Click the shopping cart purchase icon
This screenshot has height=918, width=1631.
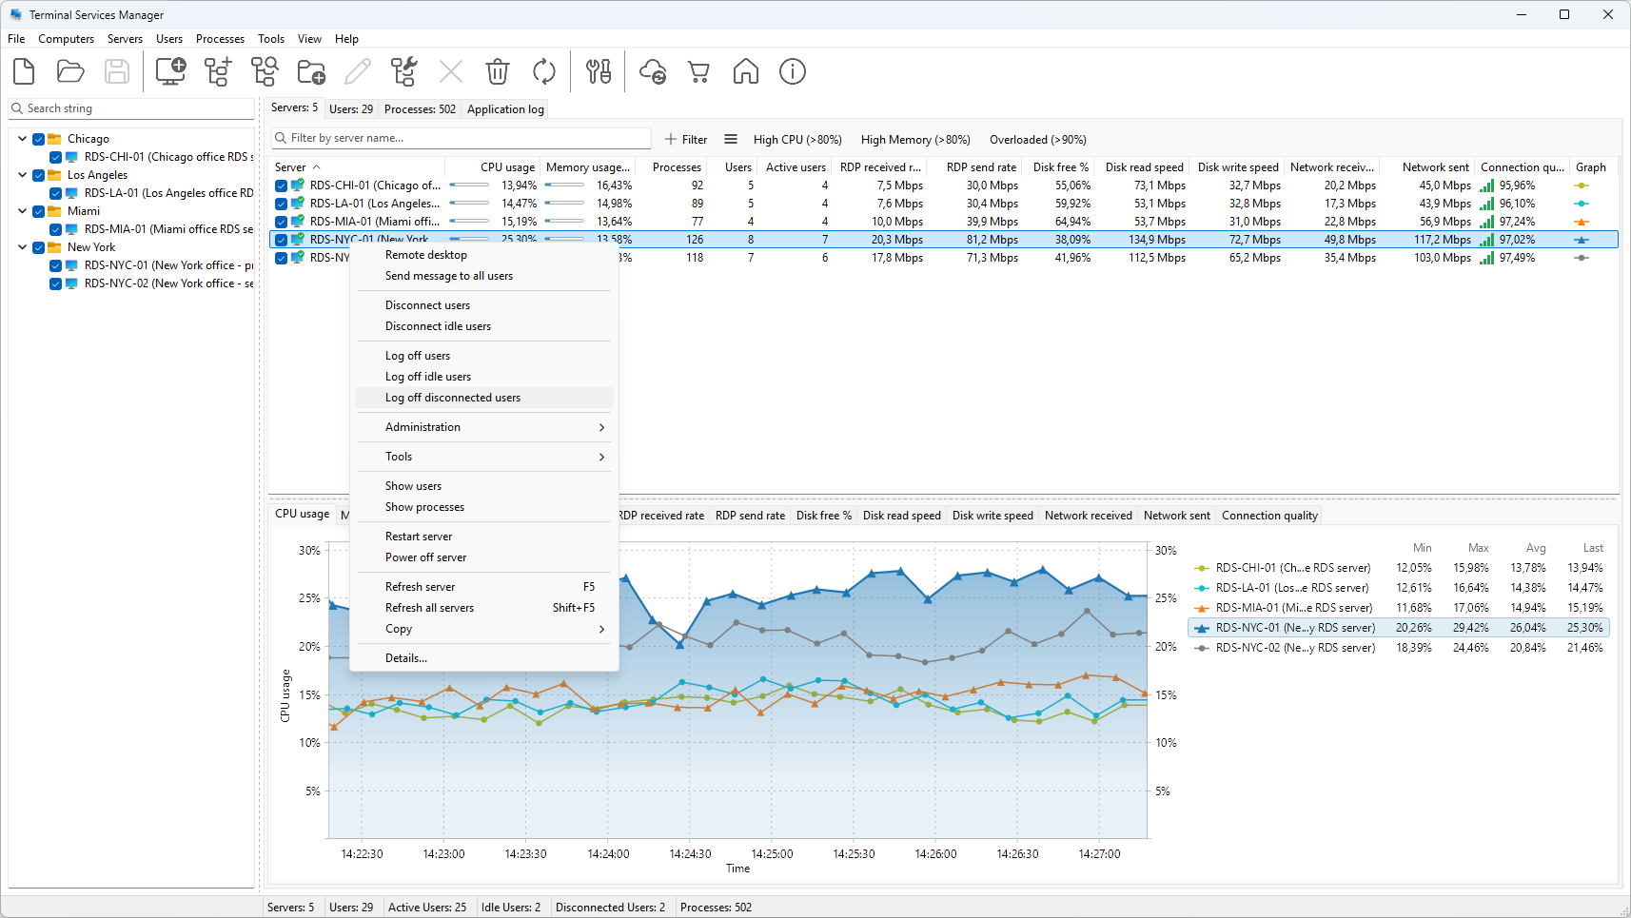(699, 71)
